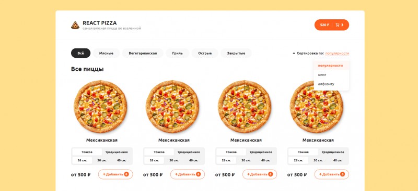Click the orange count badge on second Добавить button
Viewport: 418px width, 191px height.
pos(199,174)
